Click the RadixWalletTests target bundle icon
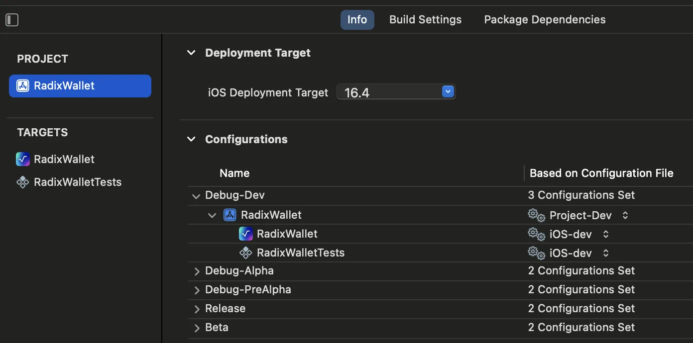Viewport: 693px width, 343px height. [x=23, y=182]
